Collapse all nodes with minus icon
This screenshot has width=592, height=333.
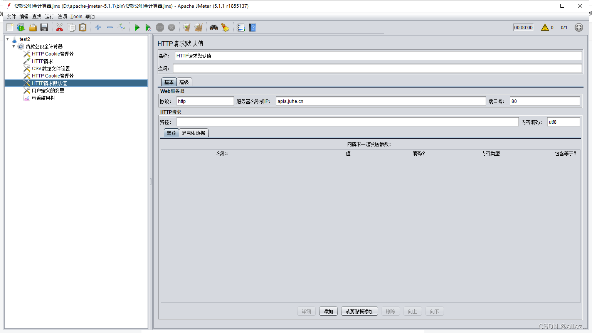(110, 27)
